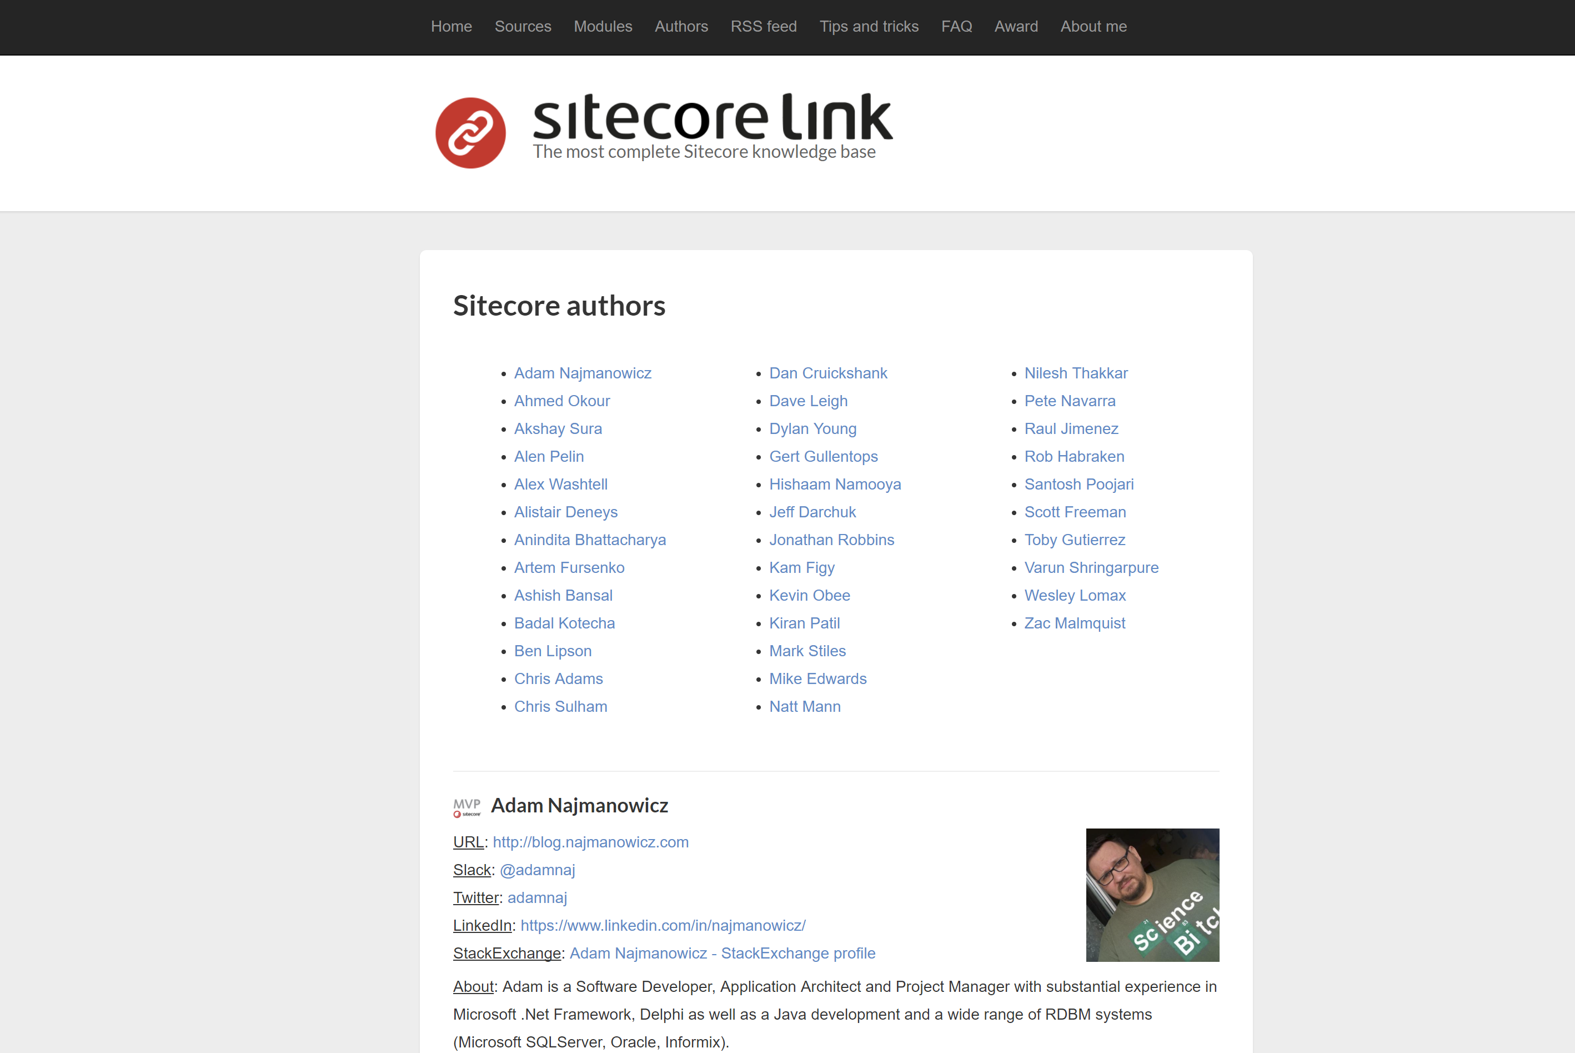Visit blog.najmanowicz.com URL link
The height and width of the screenshot is (1053, 1575).
pos(590,842)
